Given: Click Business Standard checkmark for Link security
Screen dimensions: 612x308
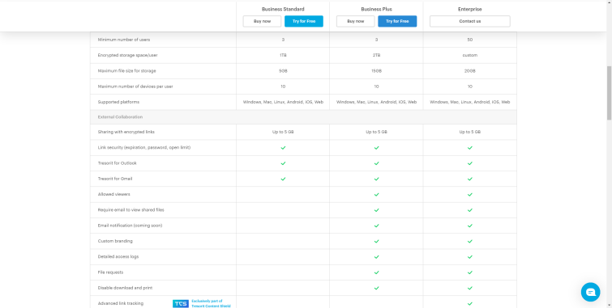Looking at the screenshot, I should (283, 148).
